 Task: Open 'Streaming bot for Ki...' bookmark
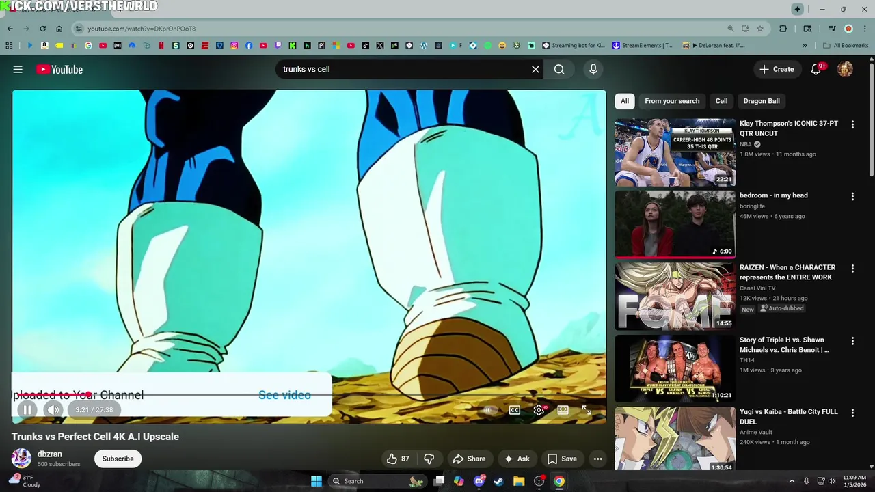pyautogui.click(x=574, y=46)
